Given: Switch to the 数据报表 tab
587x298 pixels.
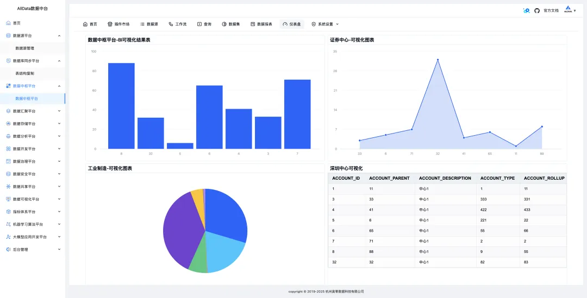Looking at the screenshot, I should [261, 24].
